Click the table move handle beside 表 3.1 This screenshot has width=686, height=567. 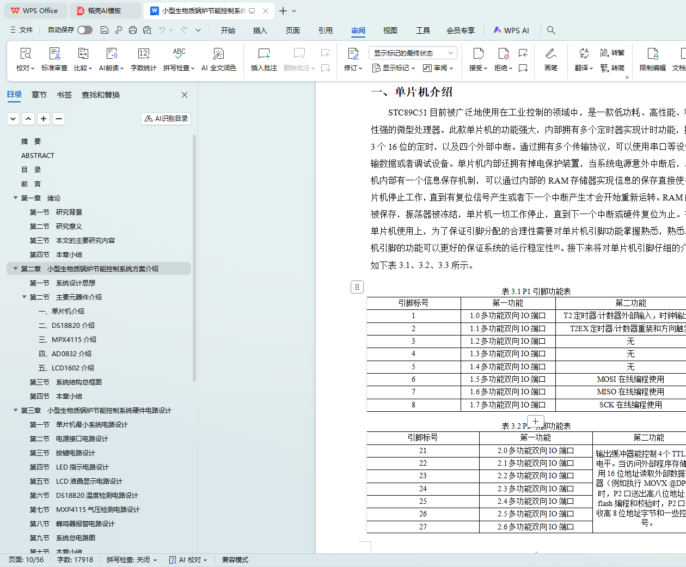[x=357, y=287]
